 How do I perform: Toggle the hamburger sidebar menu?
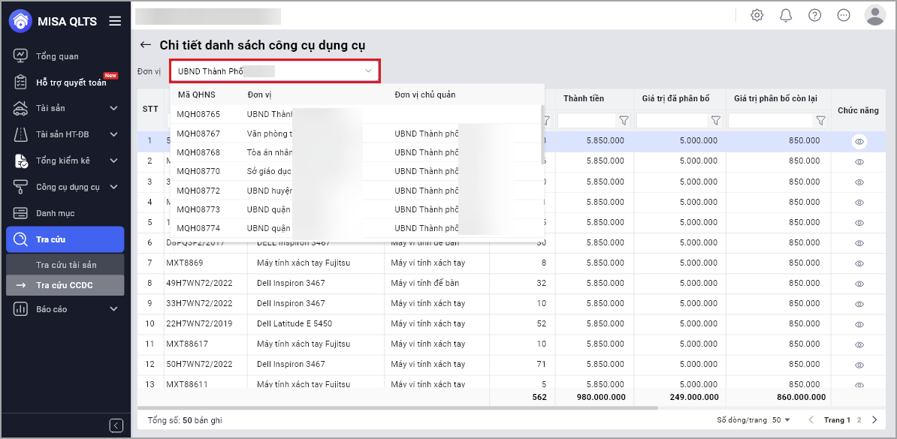pos(115,21)
